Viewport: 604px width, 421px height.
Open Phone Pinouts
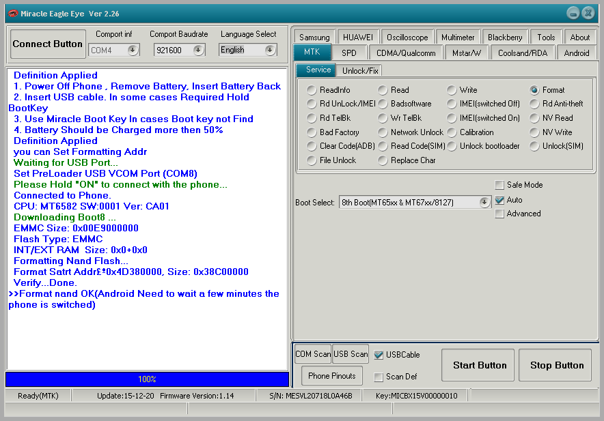[x=331, y=375]
